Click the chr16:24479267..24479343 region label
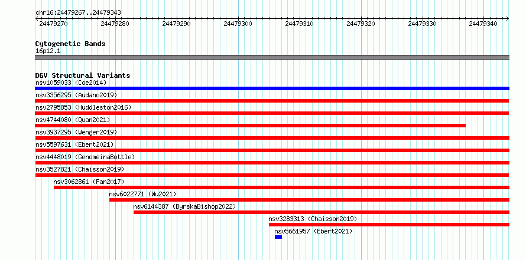 (78, 13)
